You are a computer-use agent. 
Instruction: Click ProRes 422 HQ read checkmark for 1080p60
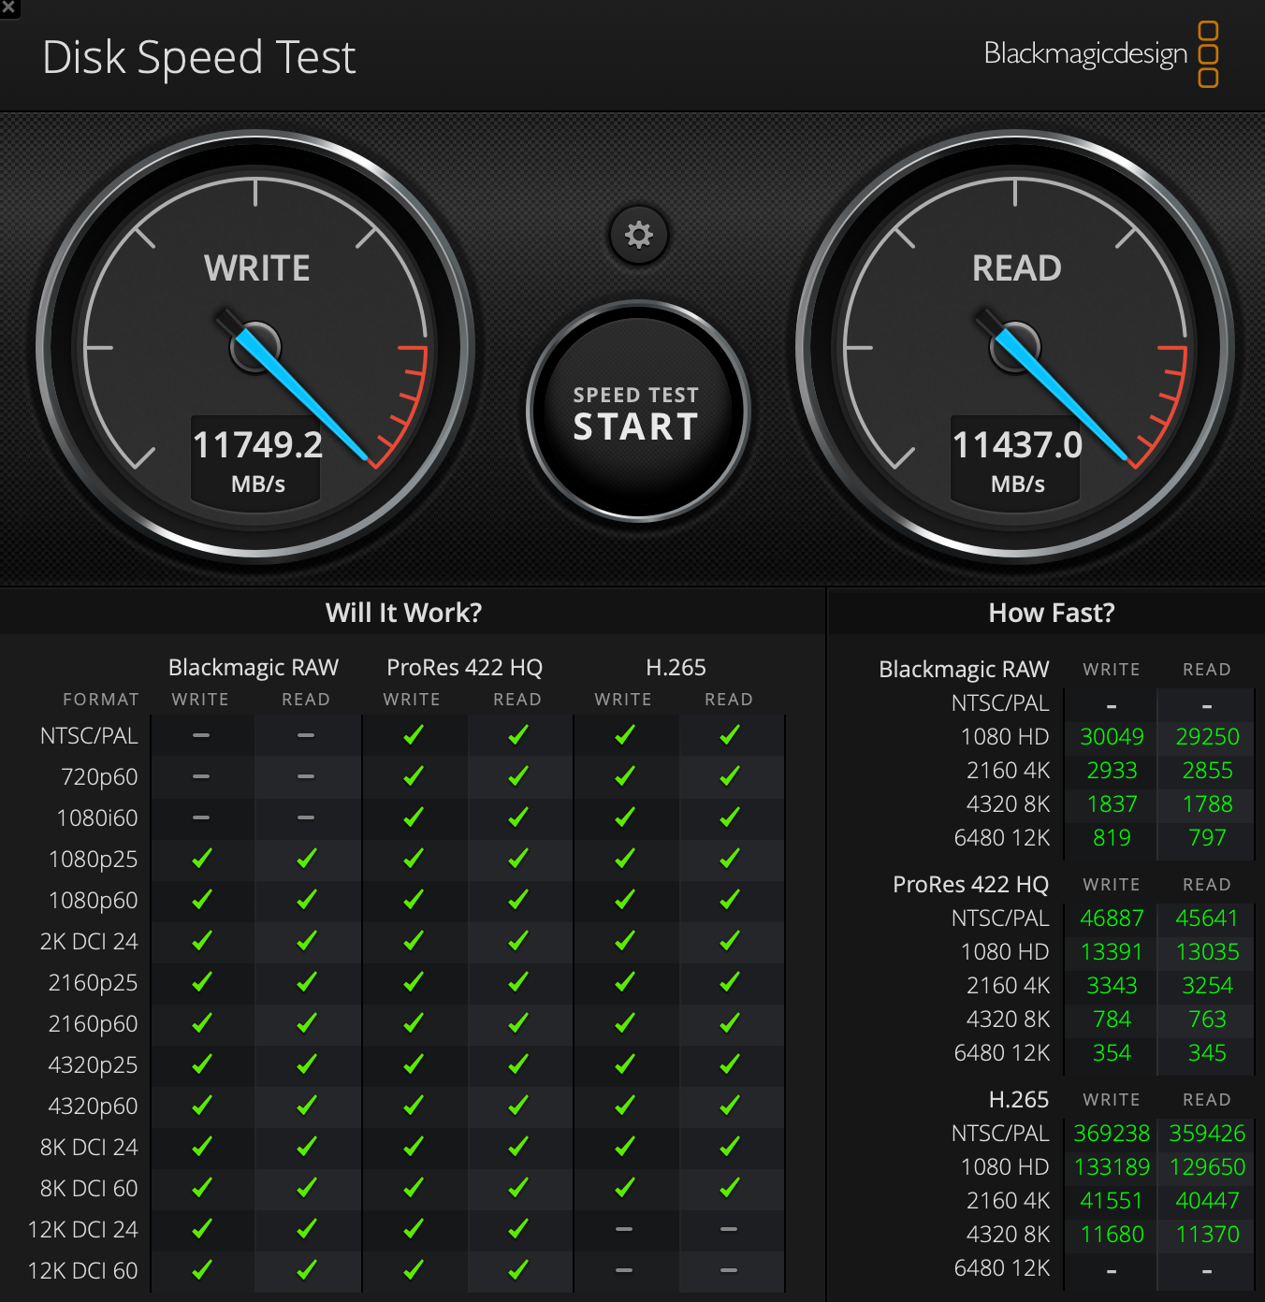[x=517, y=900]
